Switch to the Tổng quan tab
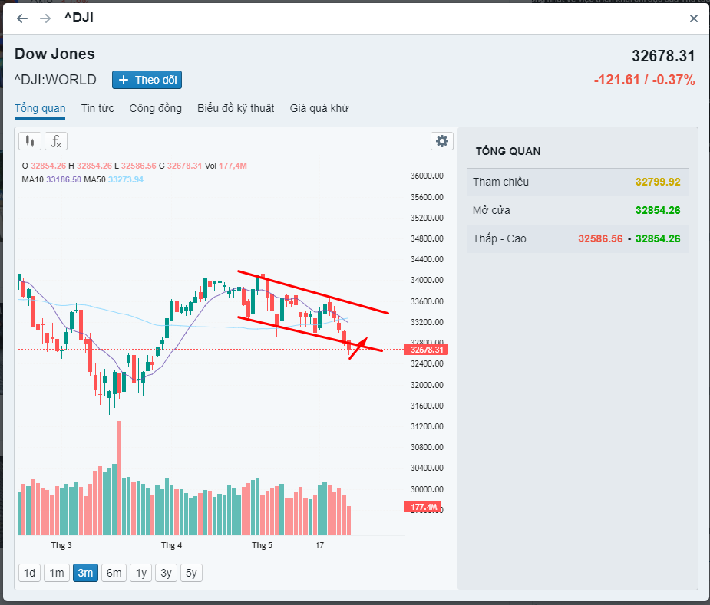 [x=40, y=108]
